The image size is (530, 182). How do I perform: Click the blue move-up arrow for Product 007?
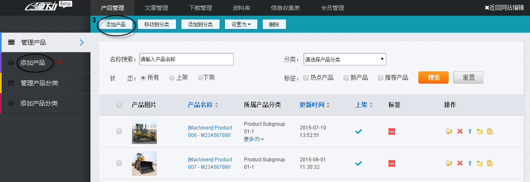(x=470, y=163)
